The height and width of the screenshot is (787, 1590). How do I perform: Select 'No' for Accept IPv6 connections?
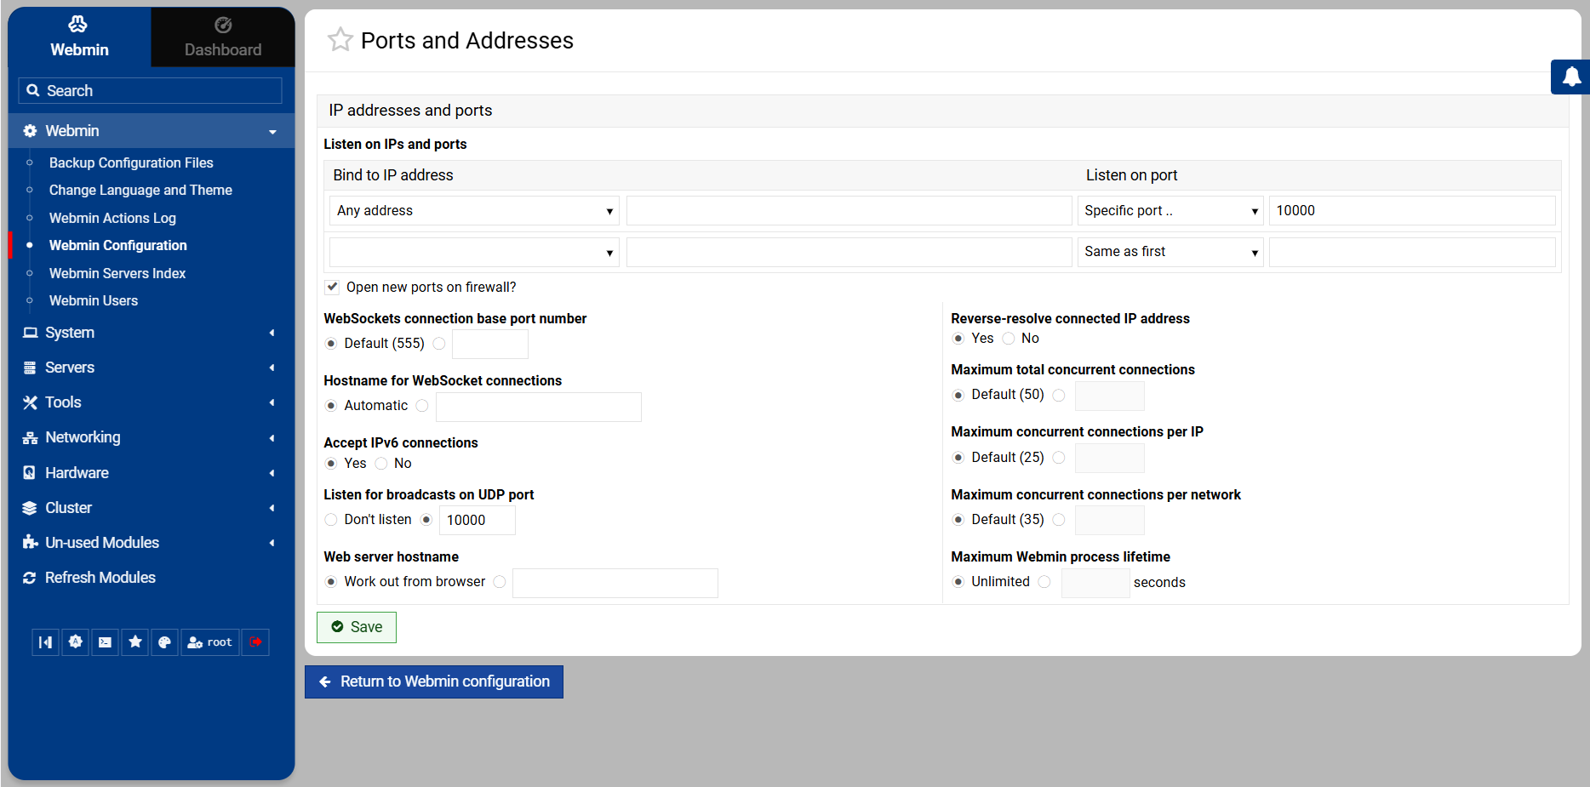[x=381, y=464]
